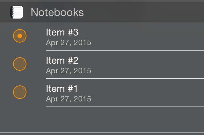Click the empty area below Item #1
204x135 pixels.
102,119
